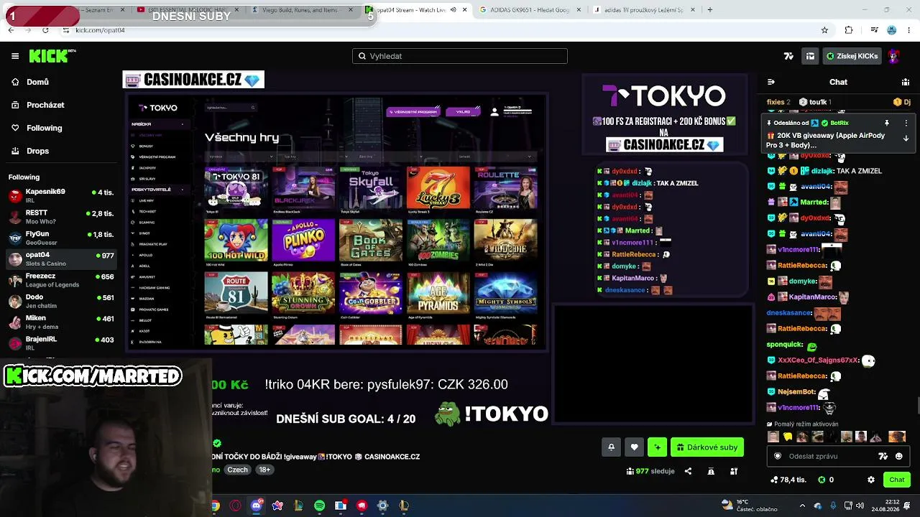Viewport: 920px width, 517px height.
Task: Click the clip creation icon
Action: pyautogui.click(x=734, y=471)
